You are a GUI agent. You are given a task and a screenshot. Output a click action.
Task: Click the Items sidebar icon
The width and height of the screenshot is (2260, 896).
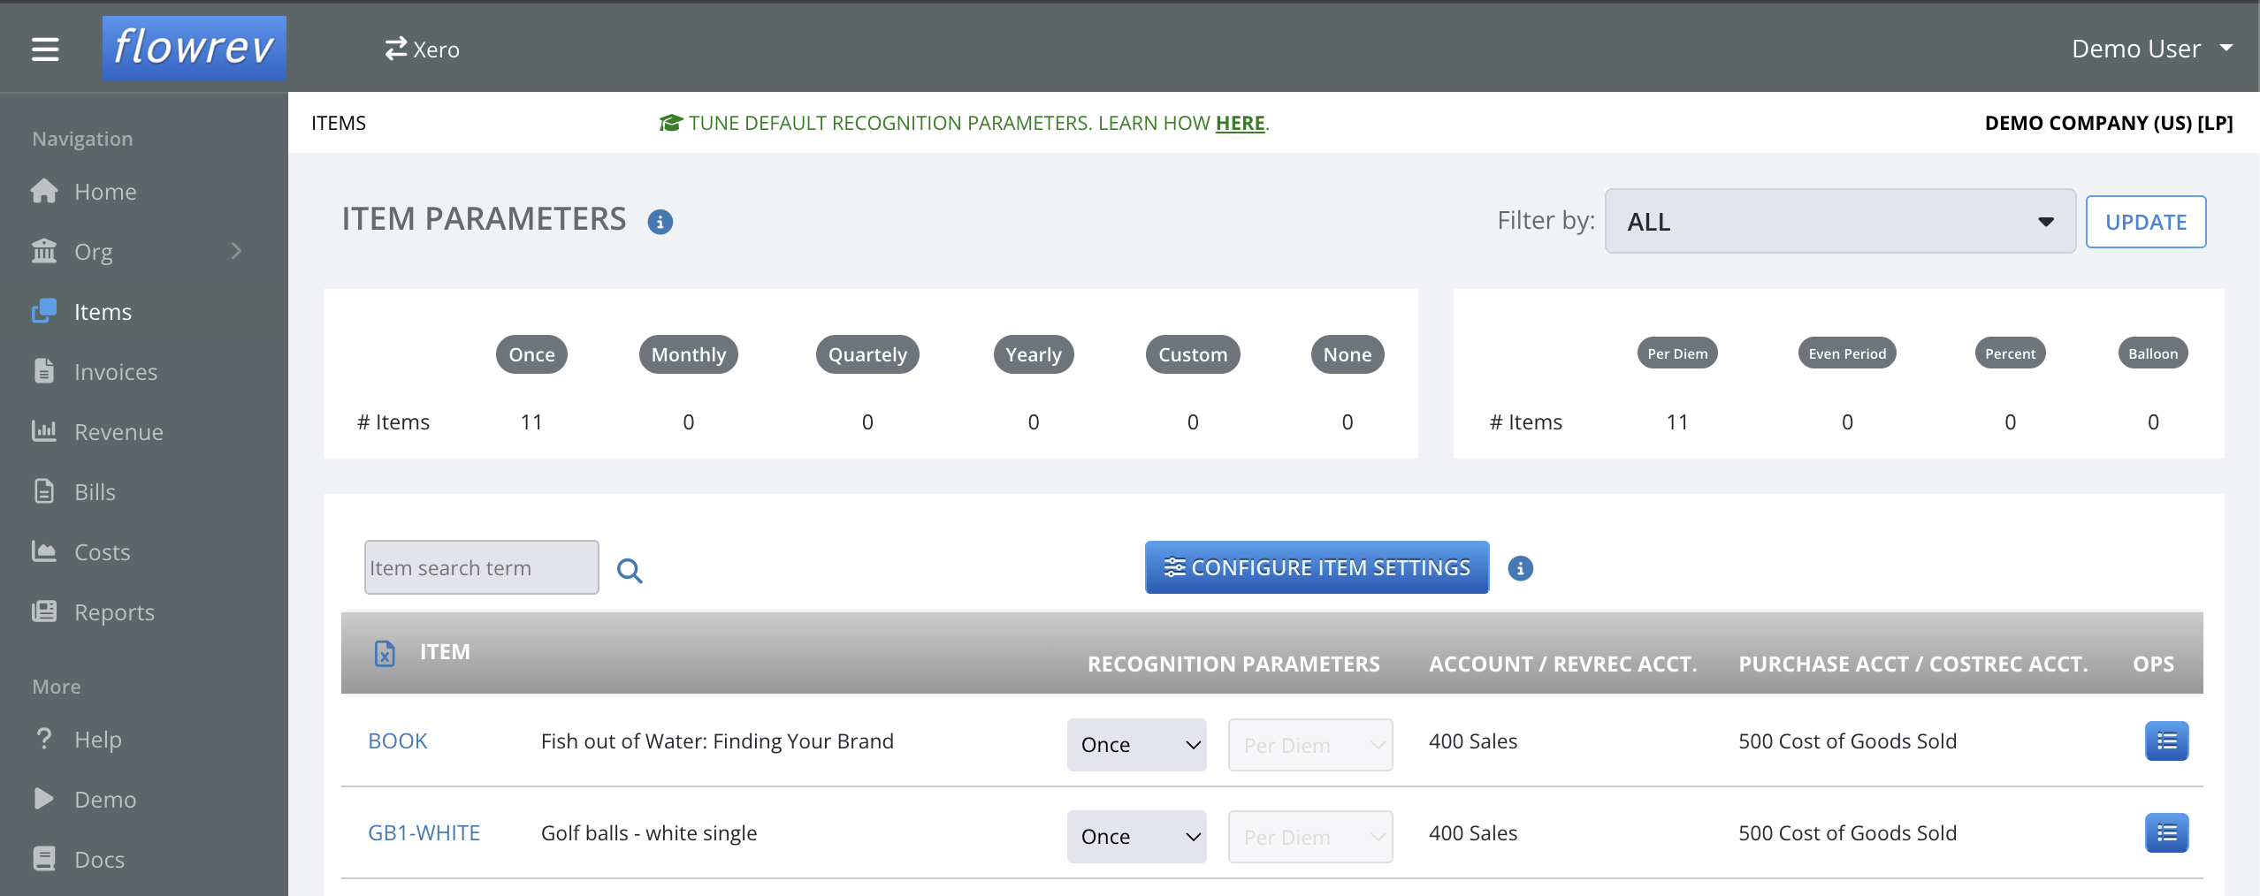point(44,311)
